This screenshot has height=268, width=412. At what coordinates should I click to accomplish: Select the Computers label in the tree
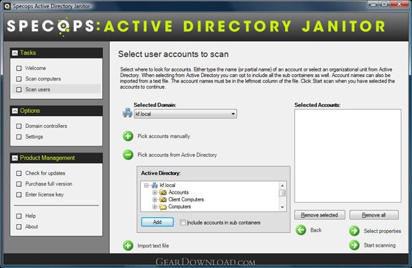[180, 206]
